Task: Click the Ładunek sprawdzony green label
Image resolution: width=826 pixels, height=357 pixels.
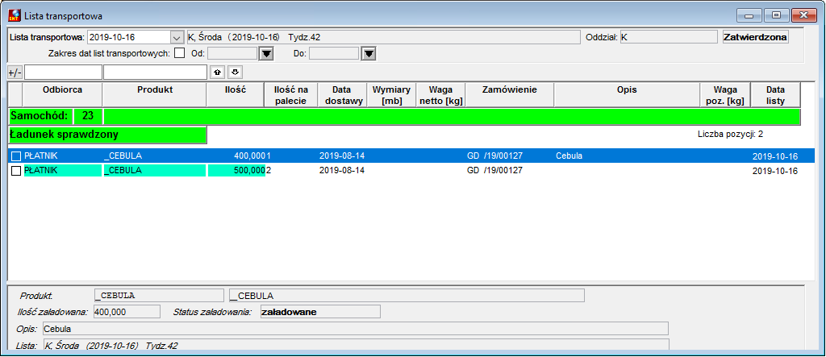Action: (107, 135)
